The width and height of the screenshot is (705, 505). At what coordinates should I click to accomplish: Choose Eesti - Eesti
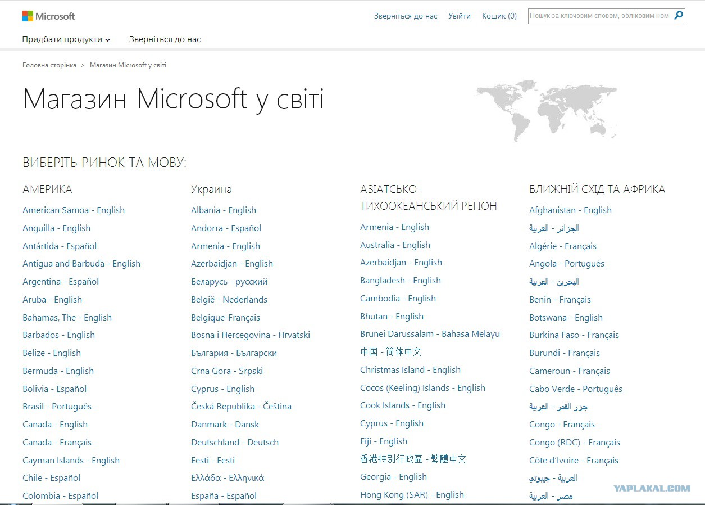click(x=213, y=461)
